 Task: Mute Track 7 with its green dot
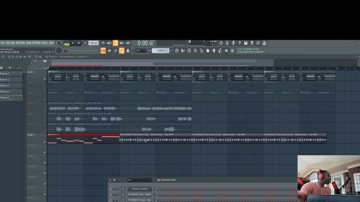[x=45, y=142]
